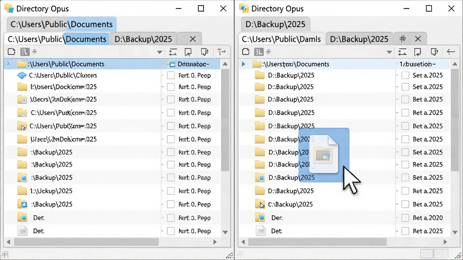Click the small hash icon in right window toolbar

[x=269, y=52]
